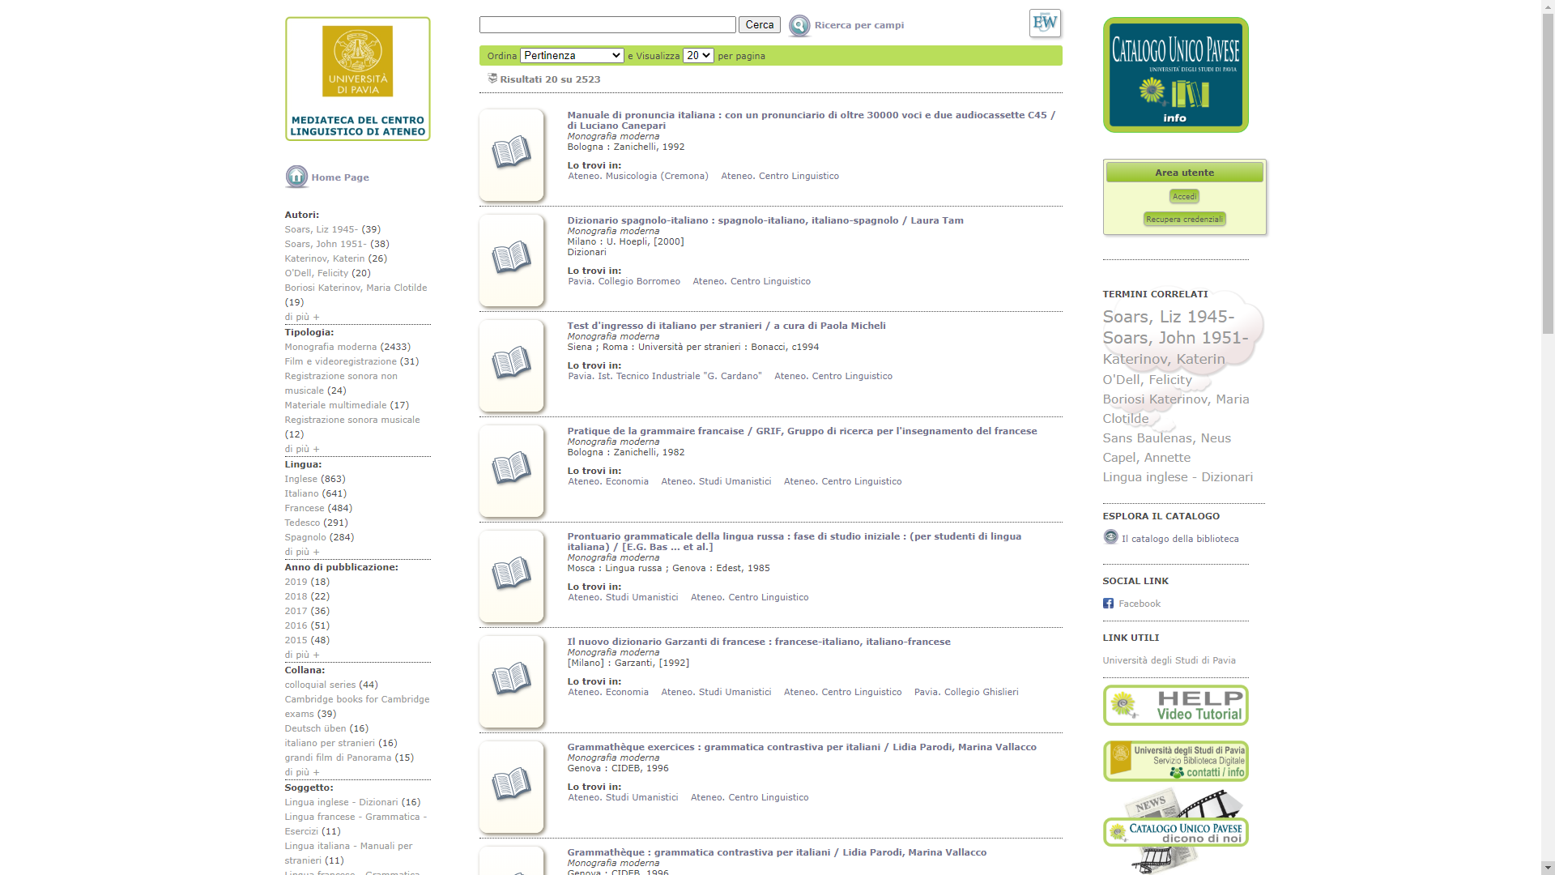This screenshot has width=1555, height=875.
Task: Click the magnifier icon for Ricerca per campi
Action: click(x=799, y=26)
